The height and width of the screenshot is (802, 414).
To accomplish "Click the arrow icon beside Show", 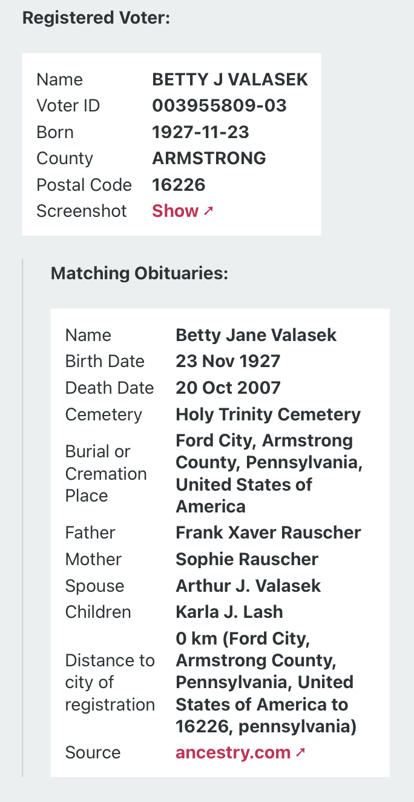I will 208,211.
